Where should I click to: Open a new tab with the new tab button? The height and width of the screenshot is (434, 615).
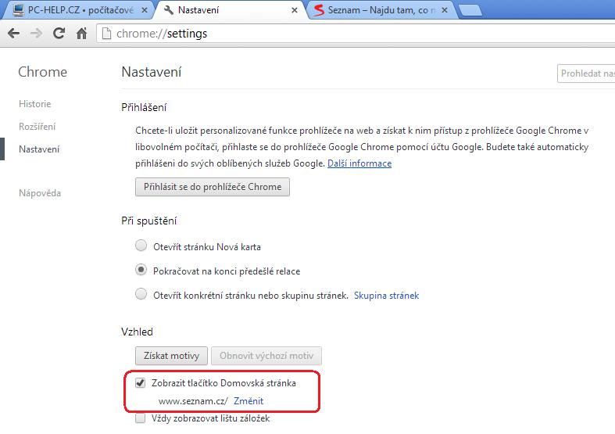tap(470, 11)
